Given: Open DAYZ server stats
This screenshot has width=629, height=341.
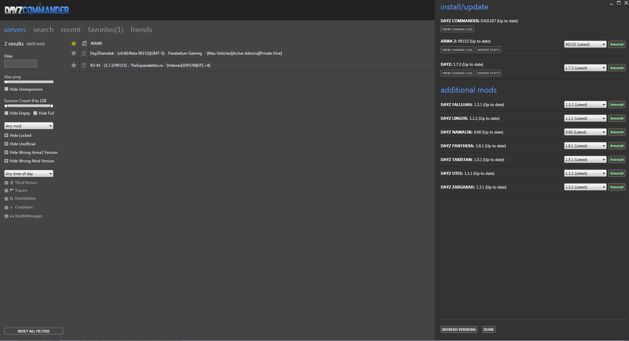Looking at the screenshot, I should 488,73.
